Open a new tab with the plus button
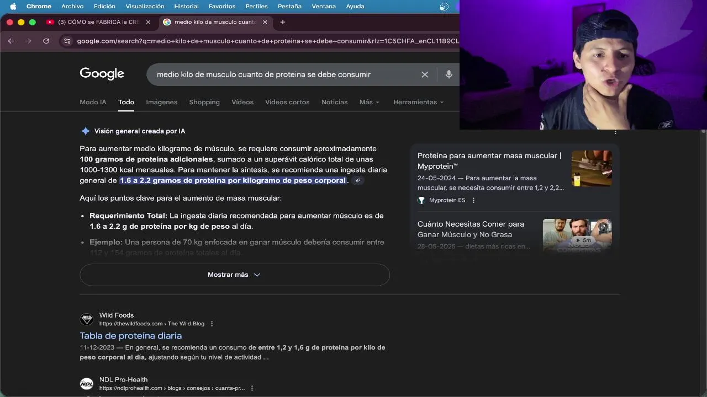The width and height of the screenshot is (707, 397). (x=283, y=22)
